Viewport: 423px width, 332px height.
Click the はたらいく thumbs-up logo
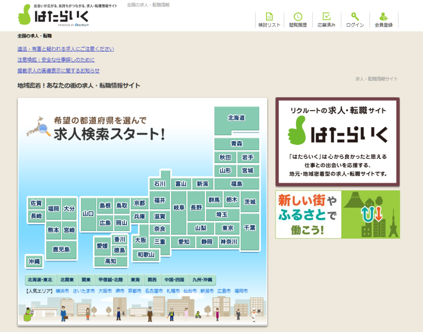click(x=53, y=16)
